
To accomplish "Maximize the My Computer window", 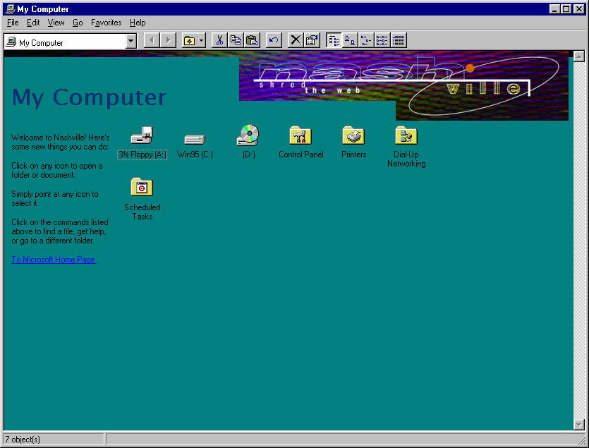I will [x=566, y=8].
